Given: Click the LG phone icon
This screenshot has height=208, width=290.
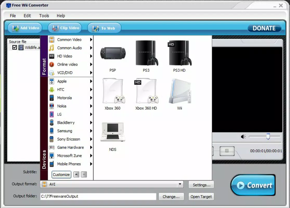Looking at the screenshot, I should [x=51, y=114].
